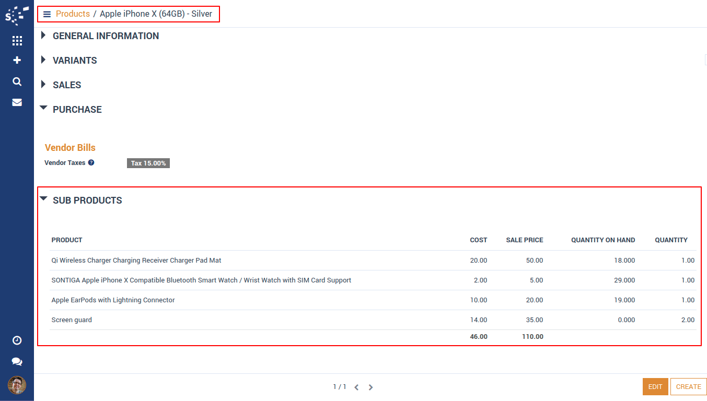This screenshot has height=401, width=707.
Task: Go to next record arrow
Action: [370, 387]
